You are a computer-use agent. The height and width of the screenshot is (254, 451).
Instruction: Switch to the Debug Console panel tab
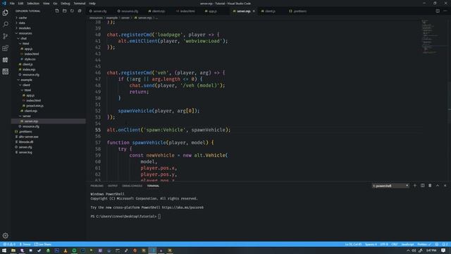pyautogui.click(x=132, y=186)
